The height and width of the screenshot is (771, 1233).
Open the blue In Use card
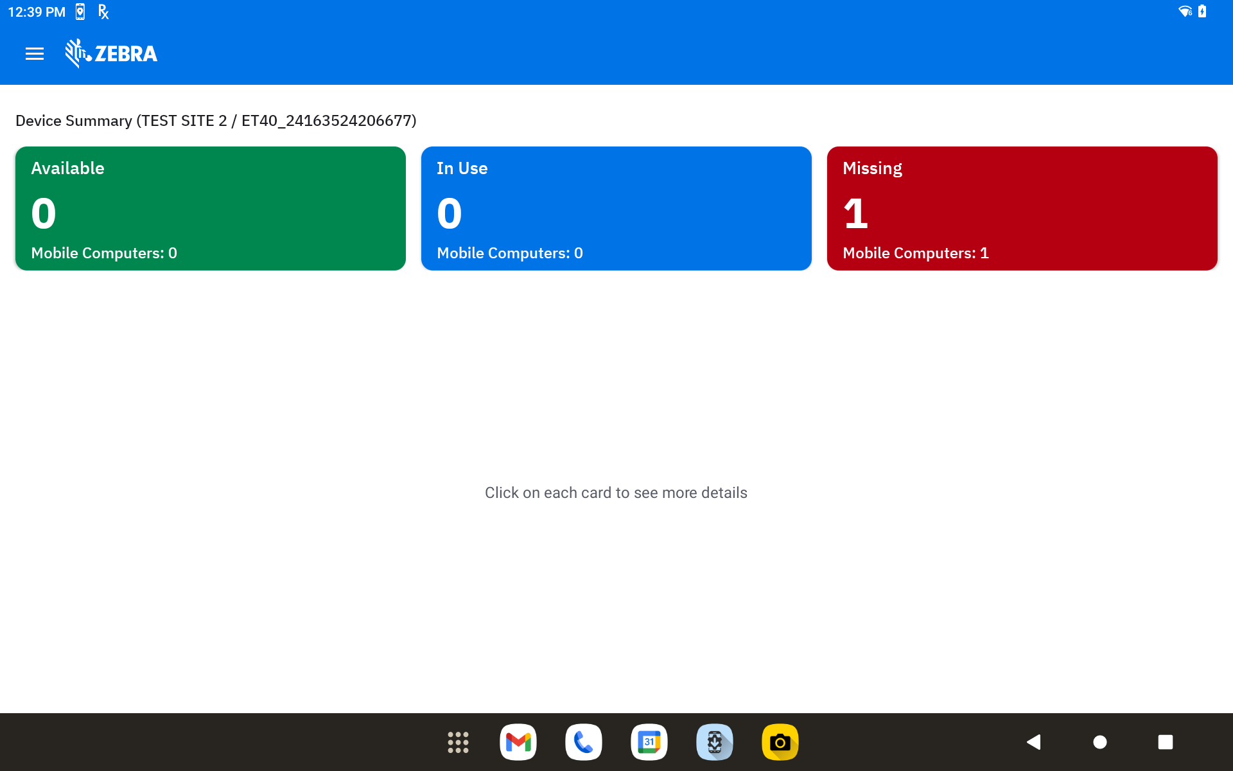pyautogui.click(x=616, y=208)
